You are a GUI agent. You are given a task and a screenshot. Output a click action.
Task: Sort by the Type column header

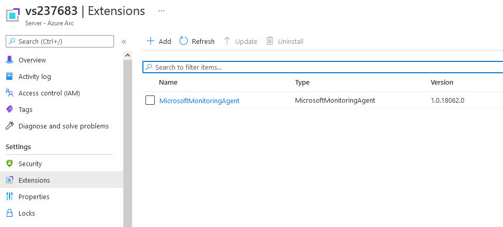tap(302, 83)
